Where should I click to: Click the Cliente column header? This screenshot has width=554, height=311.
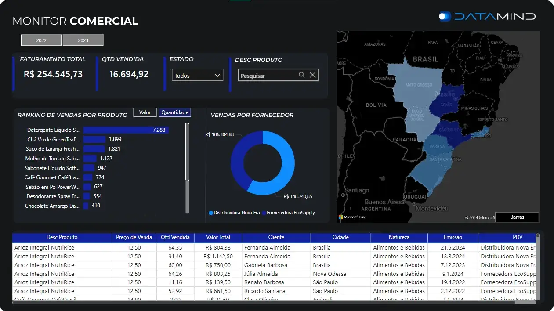pos(276,237)
